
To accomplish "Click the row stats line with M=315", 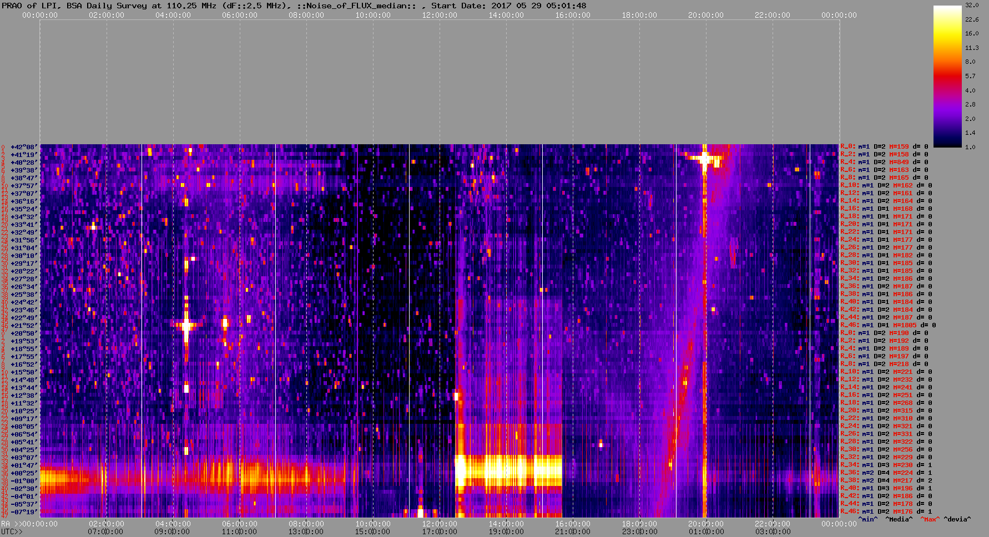I will (x=886, y=411).
